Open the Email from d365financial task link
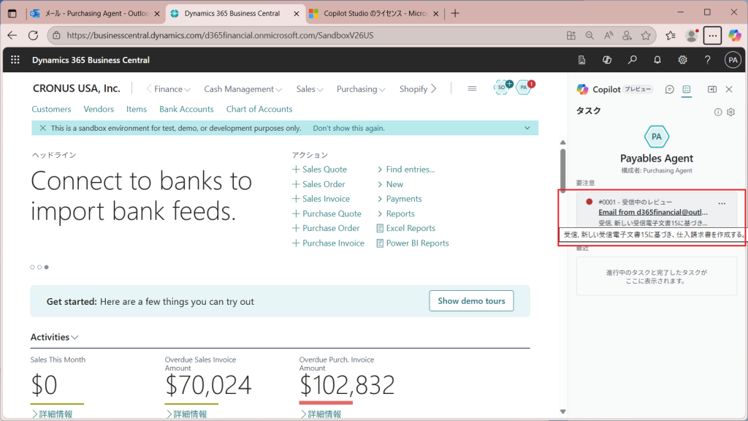 [653, 212]
